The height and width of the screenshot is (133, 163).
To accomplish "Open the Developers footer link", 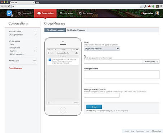I will tap(140, 131).
